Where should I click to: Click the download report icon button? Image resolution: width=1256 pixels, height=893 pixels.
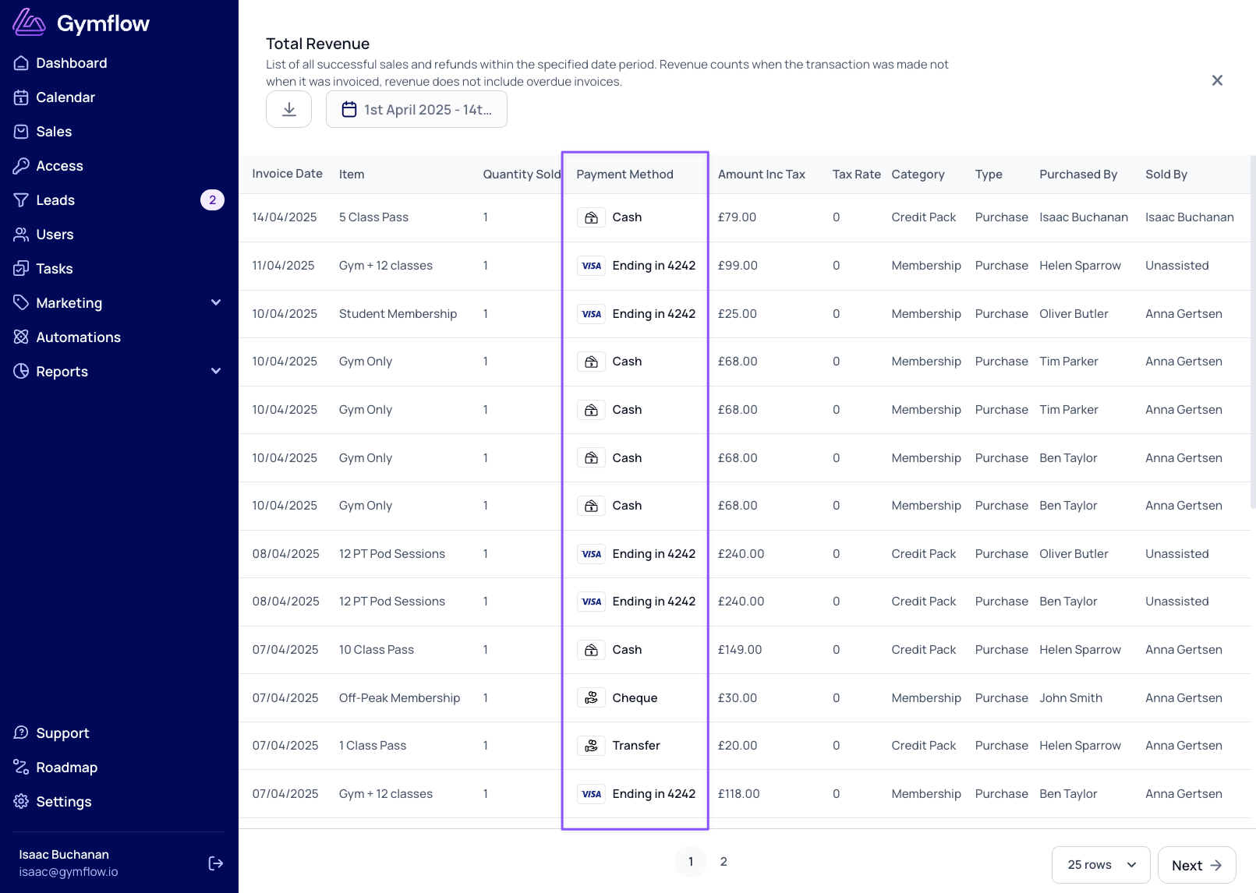[x=288, y=109]
